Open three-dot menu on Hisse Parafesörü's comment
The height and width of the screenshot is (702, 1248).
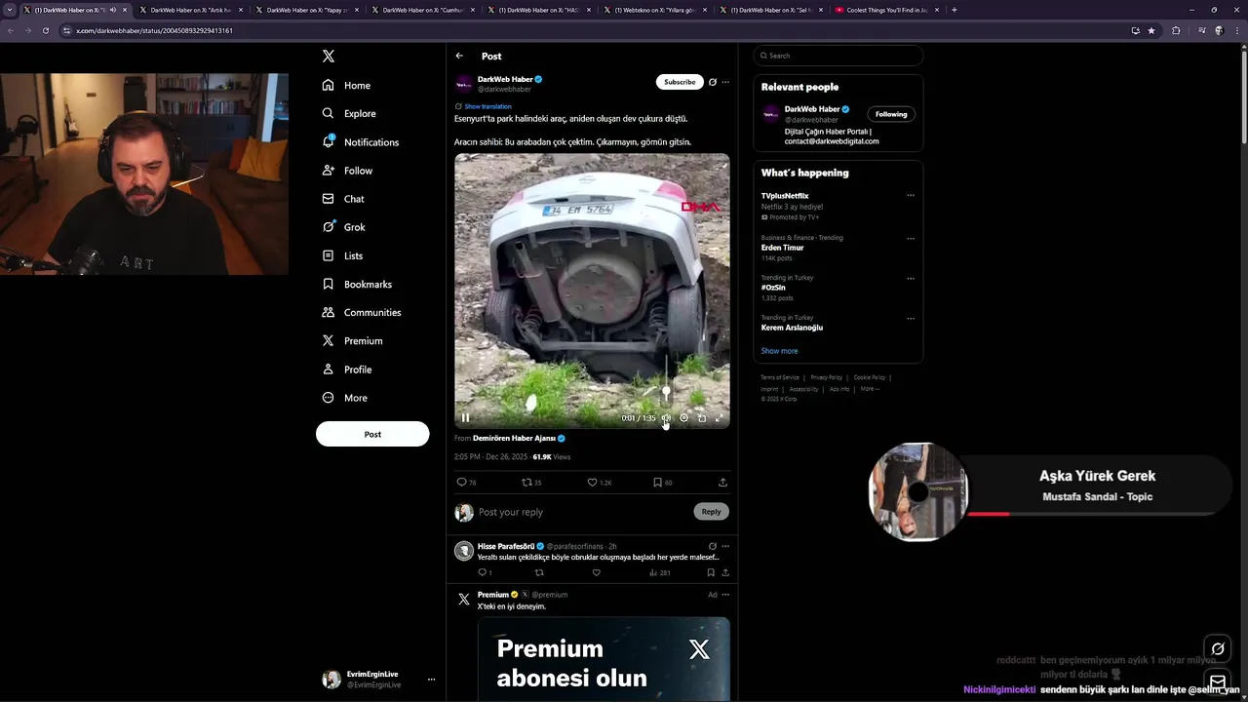click(725, 546)
